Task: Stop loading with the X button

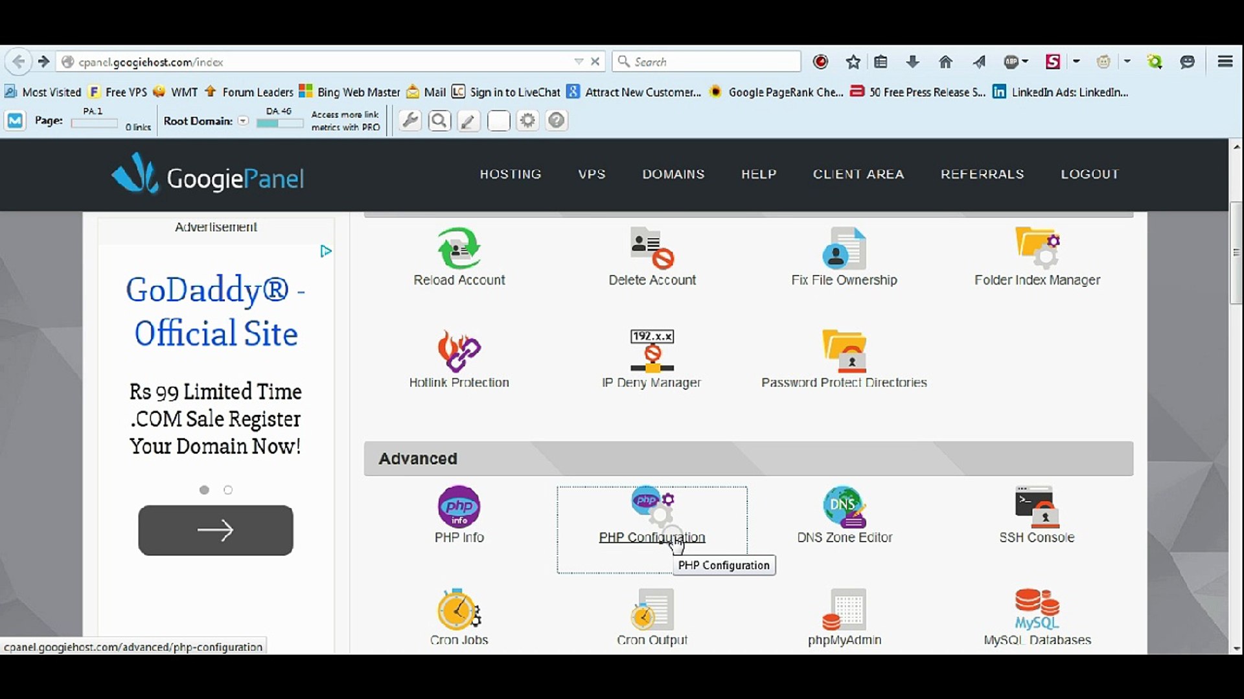Action: click(595, 61)
